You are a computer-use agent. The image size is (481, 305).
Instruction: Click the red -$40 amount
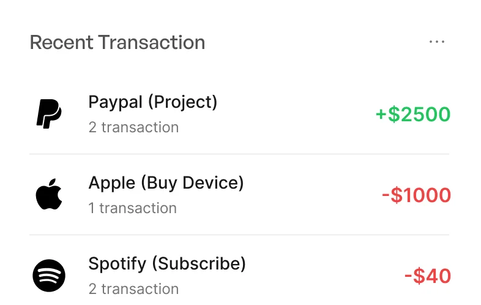tap(428, 276)
